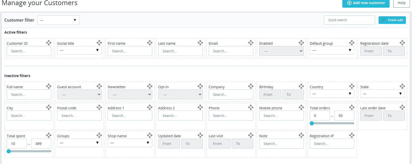This screenshot has width=412, height=164.
Task: Open the Social title dropdown
Action: pos(79,50)
